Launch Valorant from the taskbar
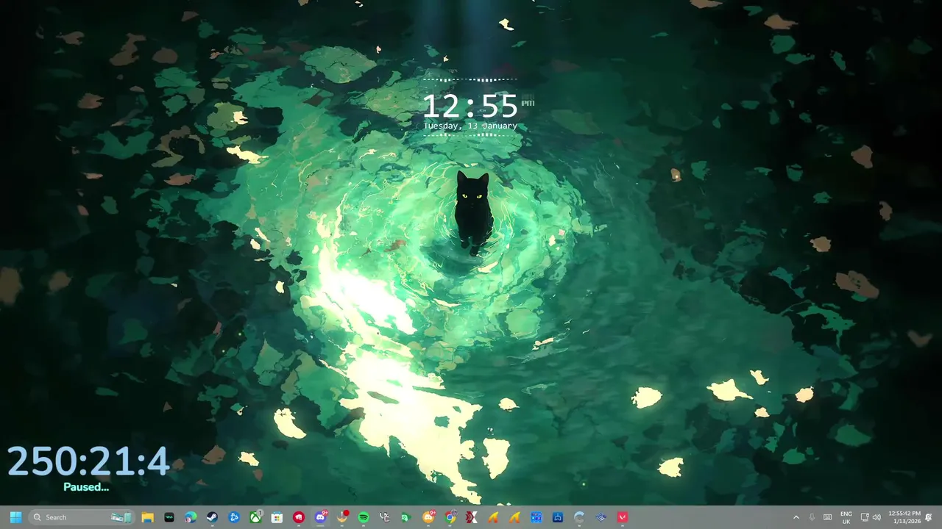942x529 pixels. point(623,517)
